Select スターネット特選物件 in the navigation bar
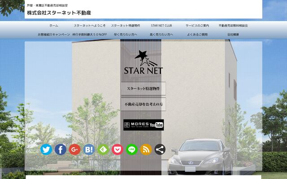Screen dimensions: 287x179 tap(126, 26)
